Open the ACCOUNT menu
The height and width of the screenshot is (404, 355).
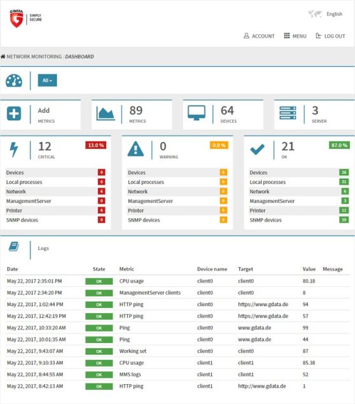259,36
